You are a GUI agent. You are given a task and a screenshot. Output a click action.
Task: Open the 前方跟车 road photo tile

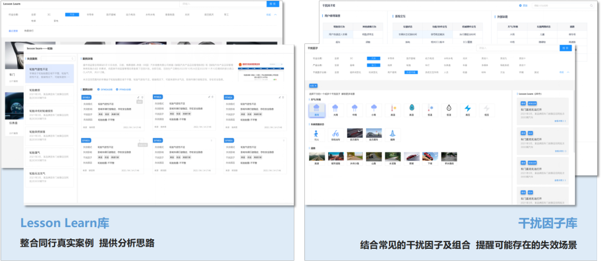tap(354, 134)
